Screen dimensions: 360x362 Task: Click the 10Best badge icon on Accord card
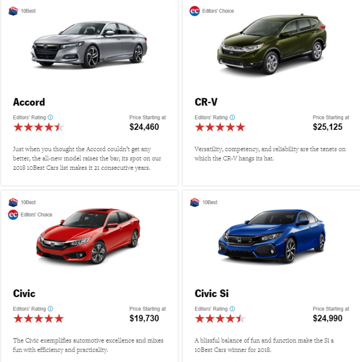(x=13, y=10)
